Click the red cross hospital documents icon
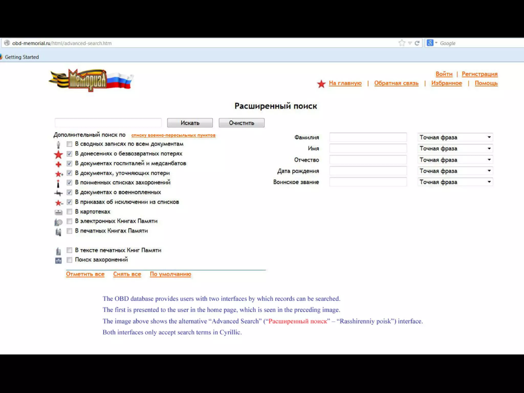This screenshot has height=393, width=524. [58, 164]
